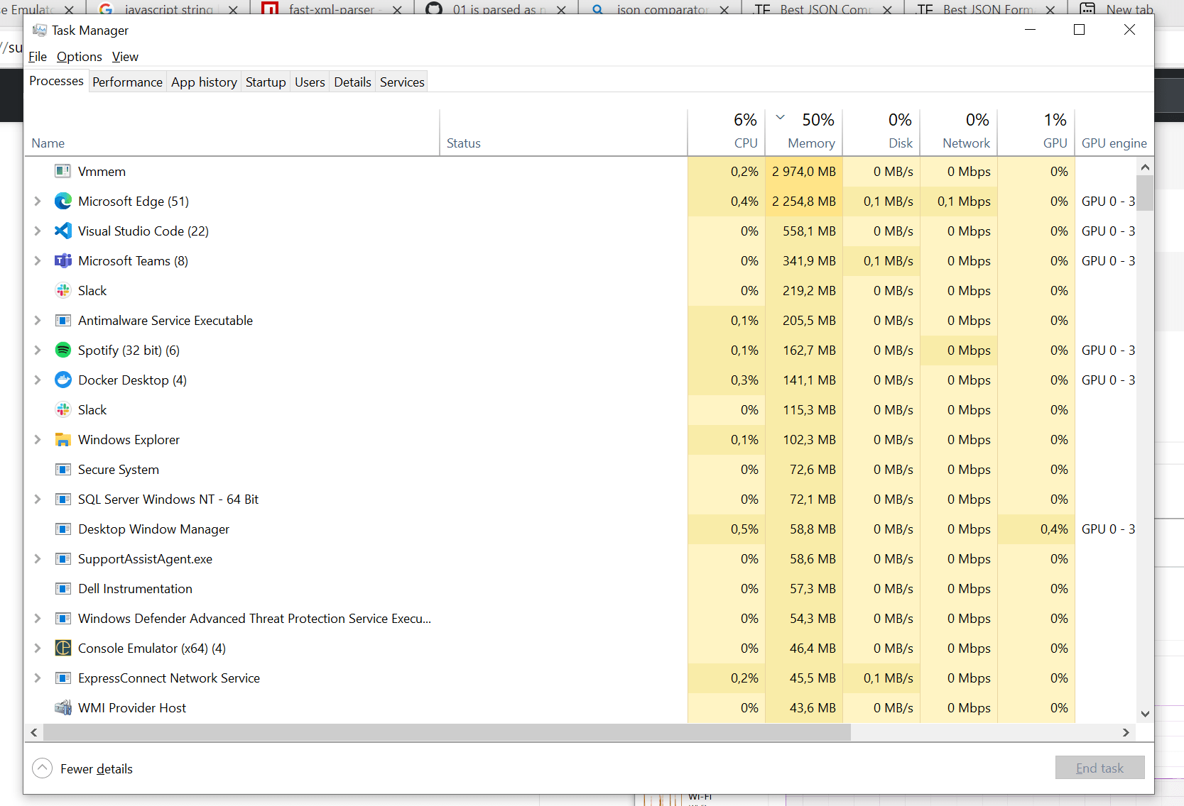
Task: Click the horizontal scrollbar left arrow
Action: pos(34,732)
